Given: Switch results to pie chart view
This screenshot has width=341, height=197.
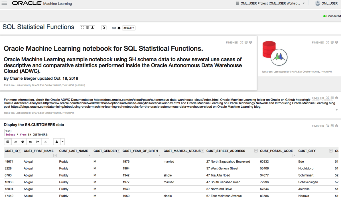Looking at the screenshot, I should [x=23, y=141].
